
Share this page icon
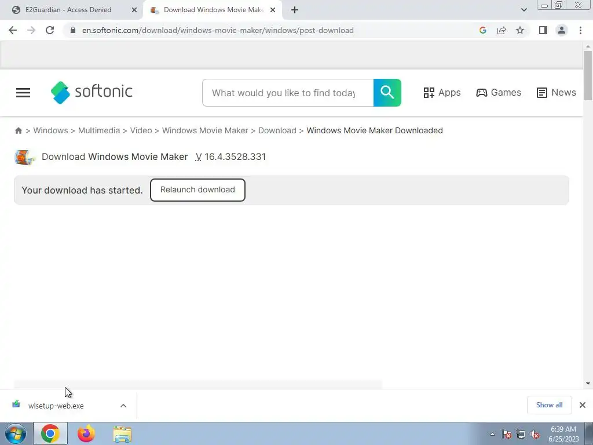coord(502,30)
